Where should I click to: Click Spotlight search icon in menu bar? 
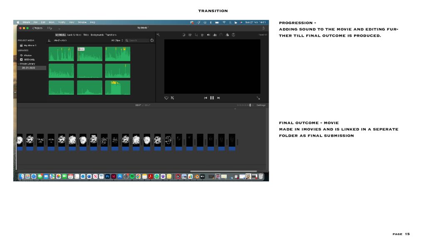point(230,22)
